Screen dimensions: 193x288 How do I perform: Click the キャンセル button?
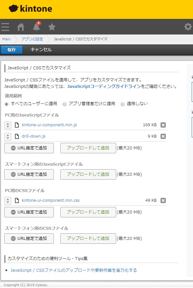tap(41, 49)
